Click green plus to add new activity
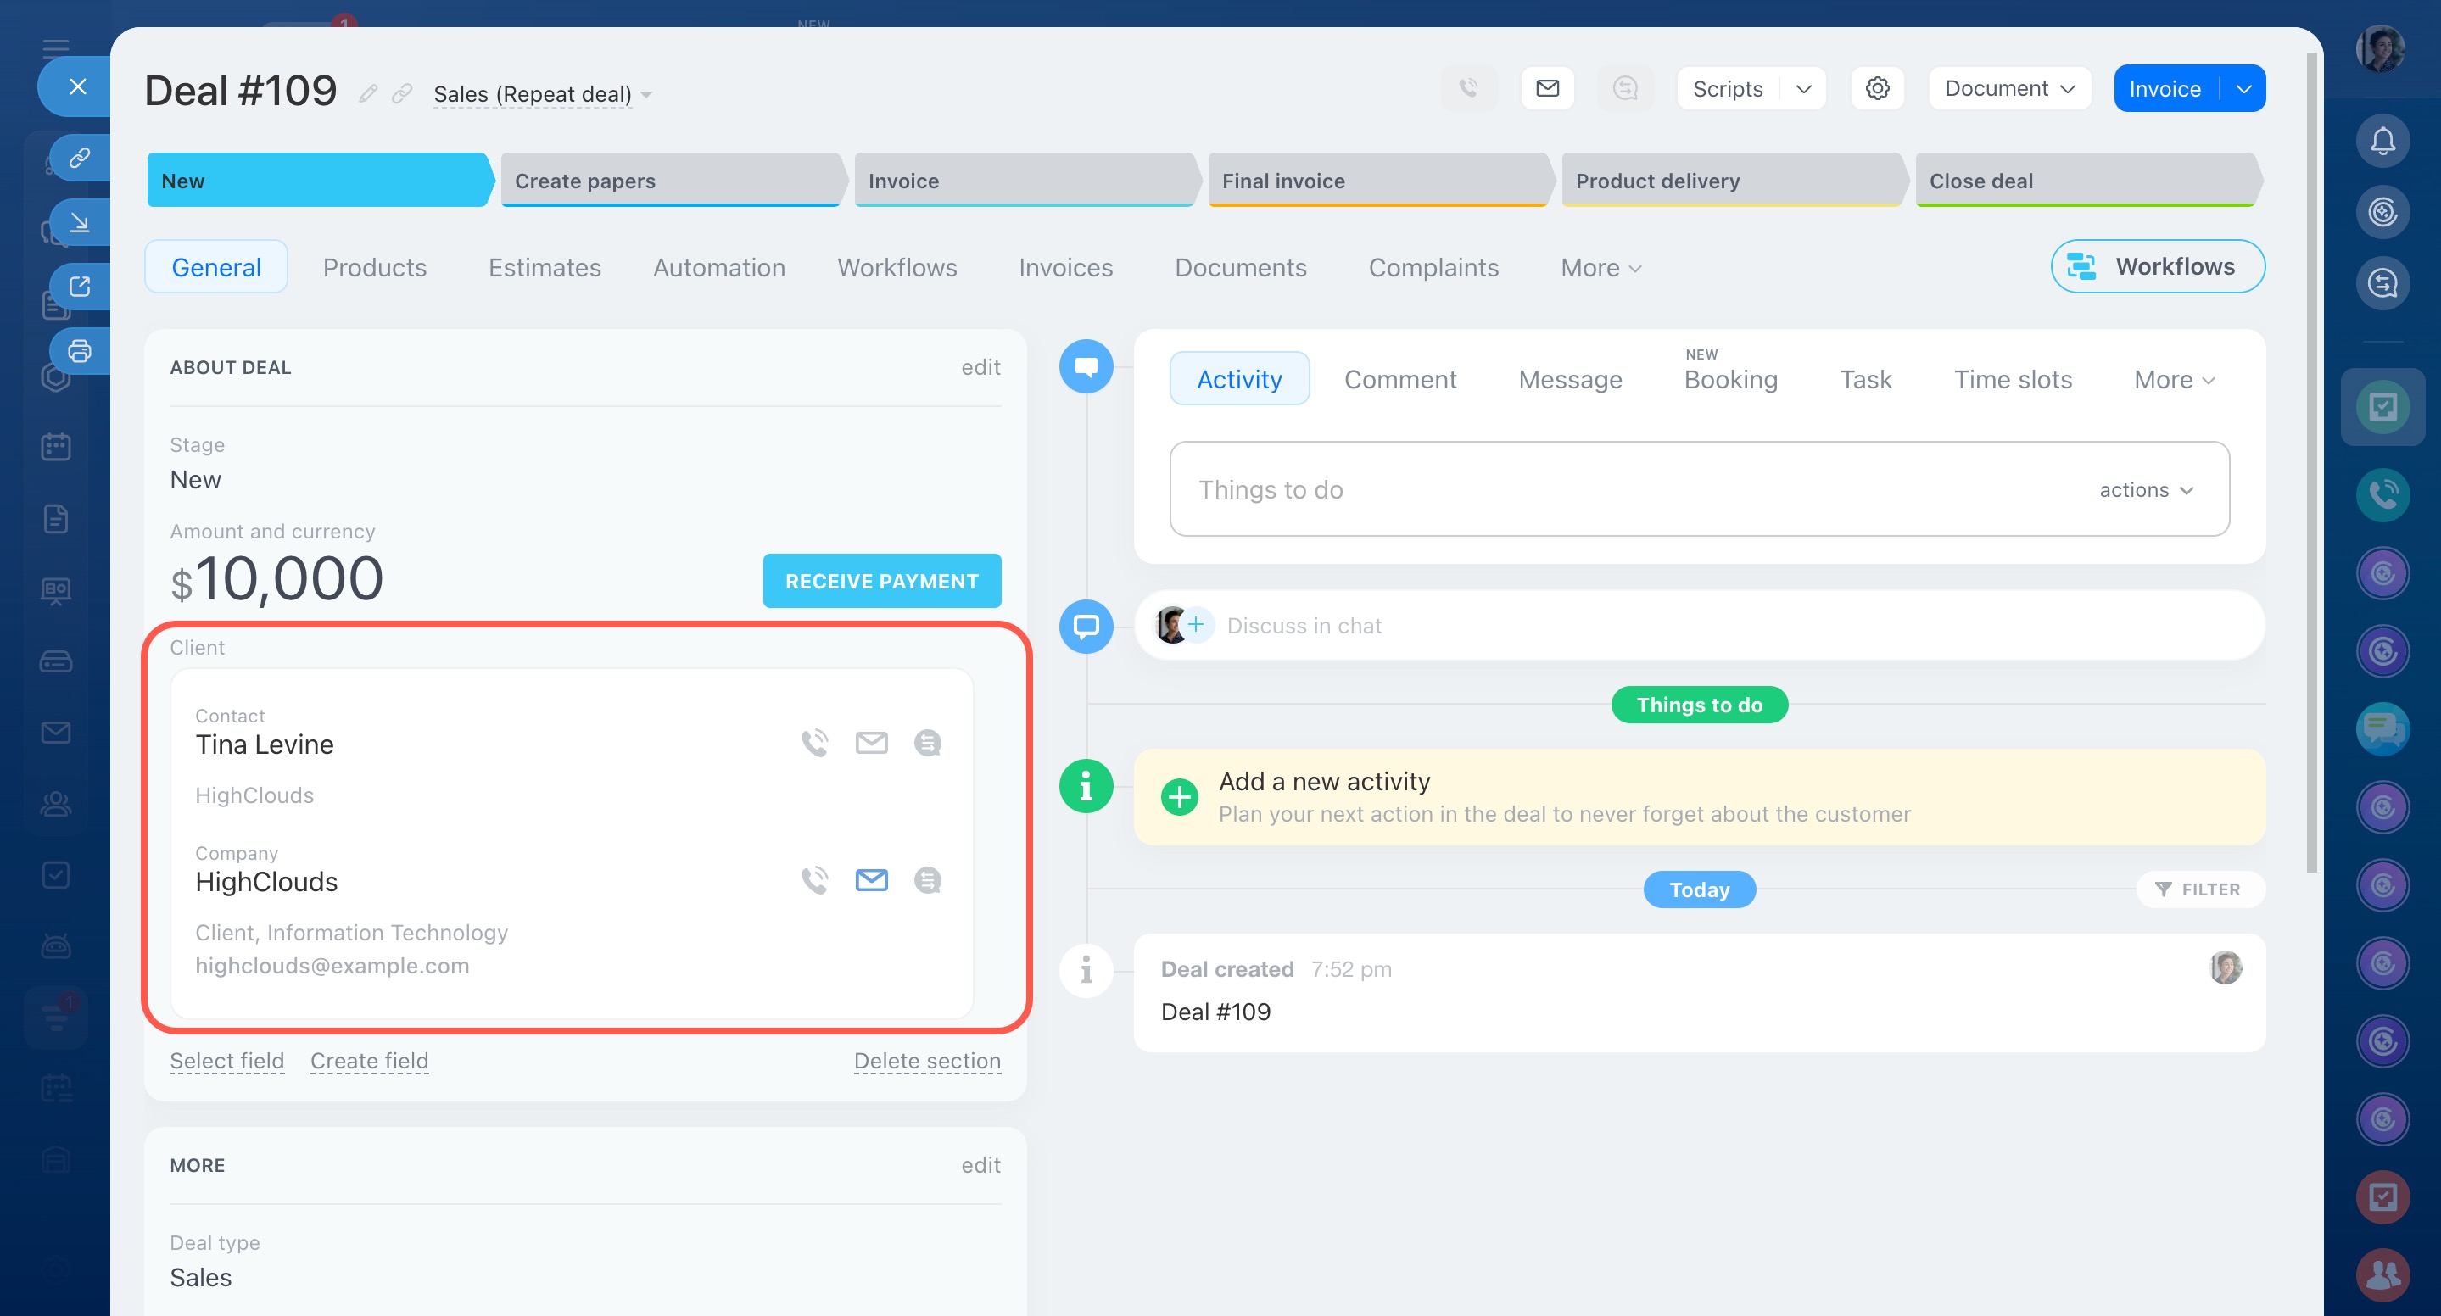The image size is (2441, 1316). pos(1179,797)
